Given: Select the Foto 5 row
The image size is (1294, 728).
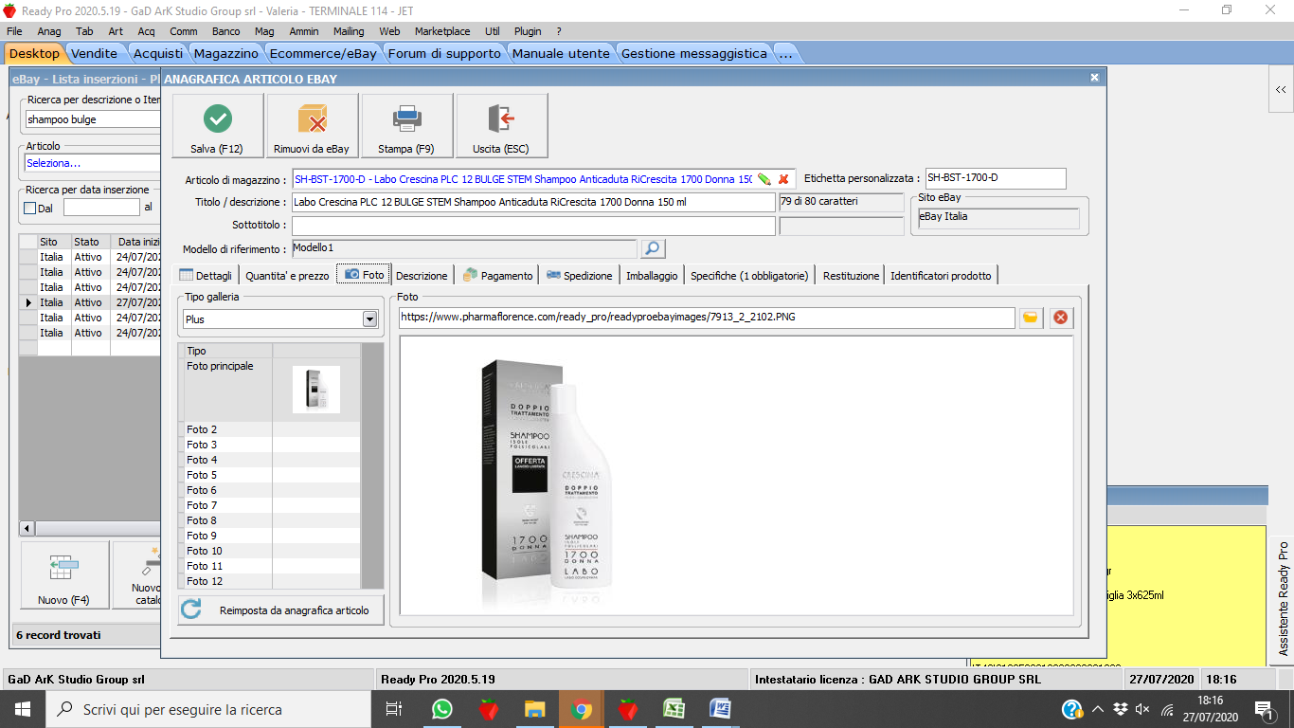Looking at the screenshot, I should (x=269, y=475).
